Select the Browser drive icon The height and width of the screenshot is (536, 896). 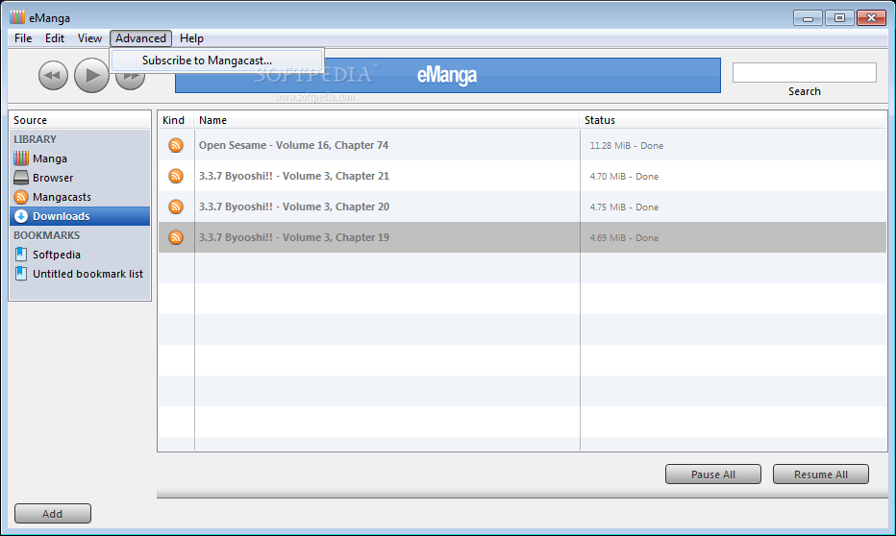(21, 178)
